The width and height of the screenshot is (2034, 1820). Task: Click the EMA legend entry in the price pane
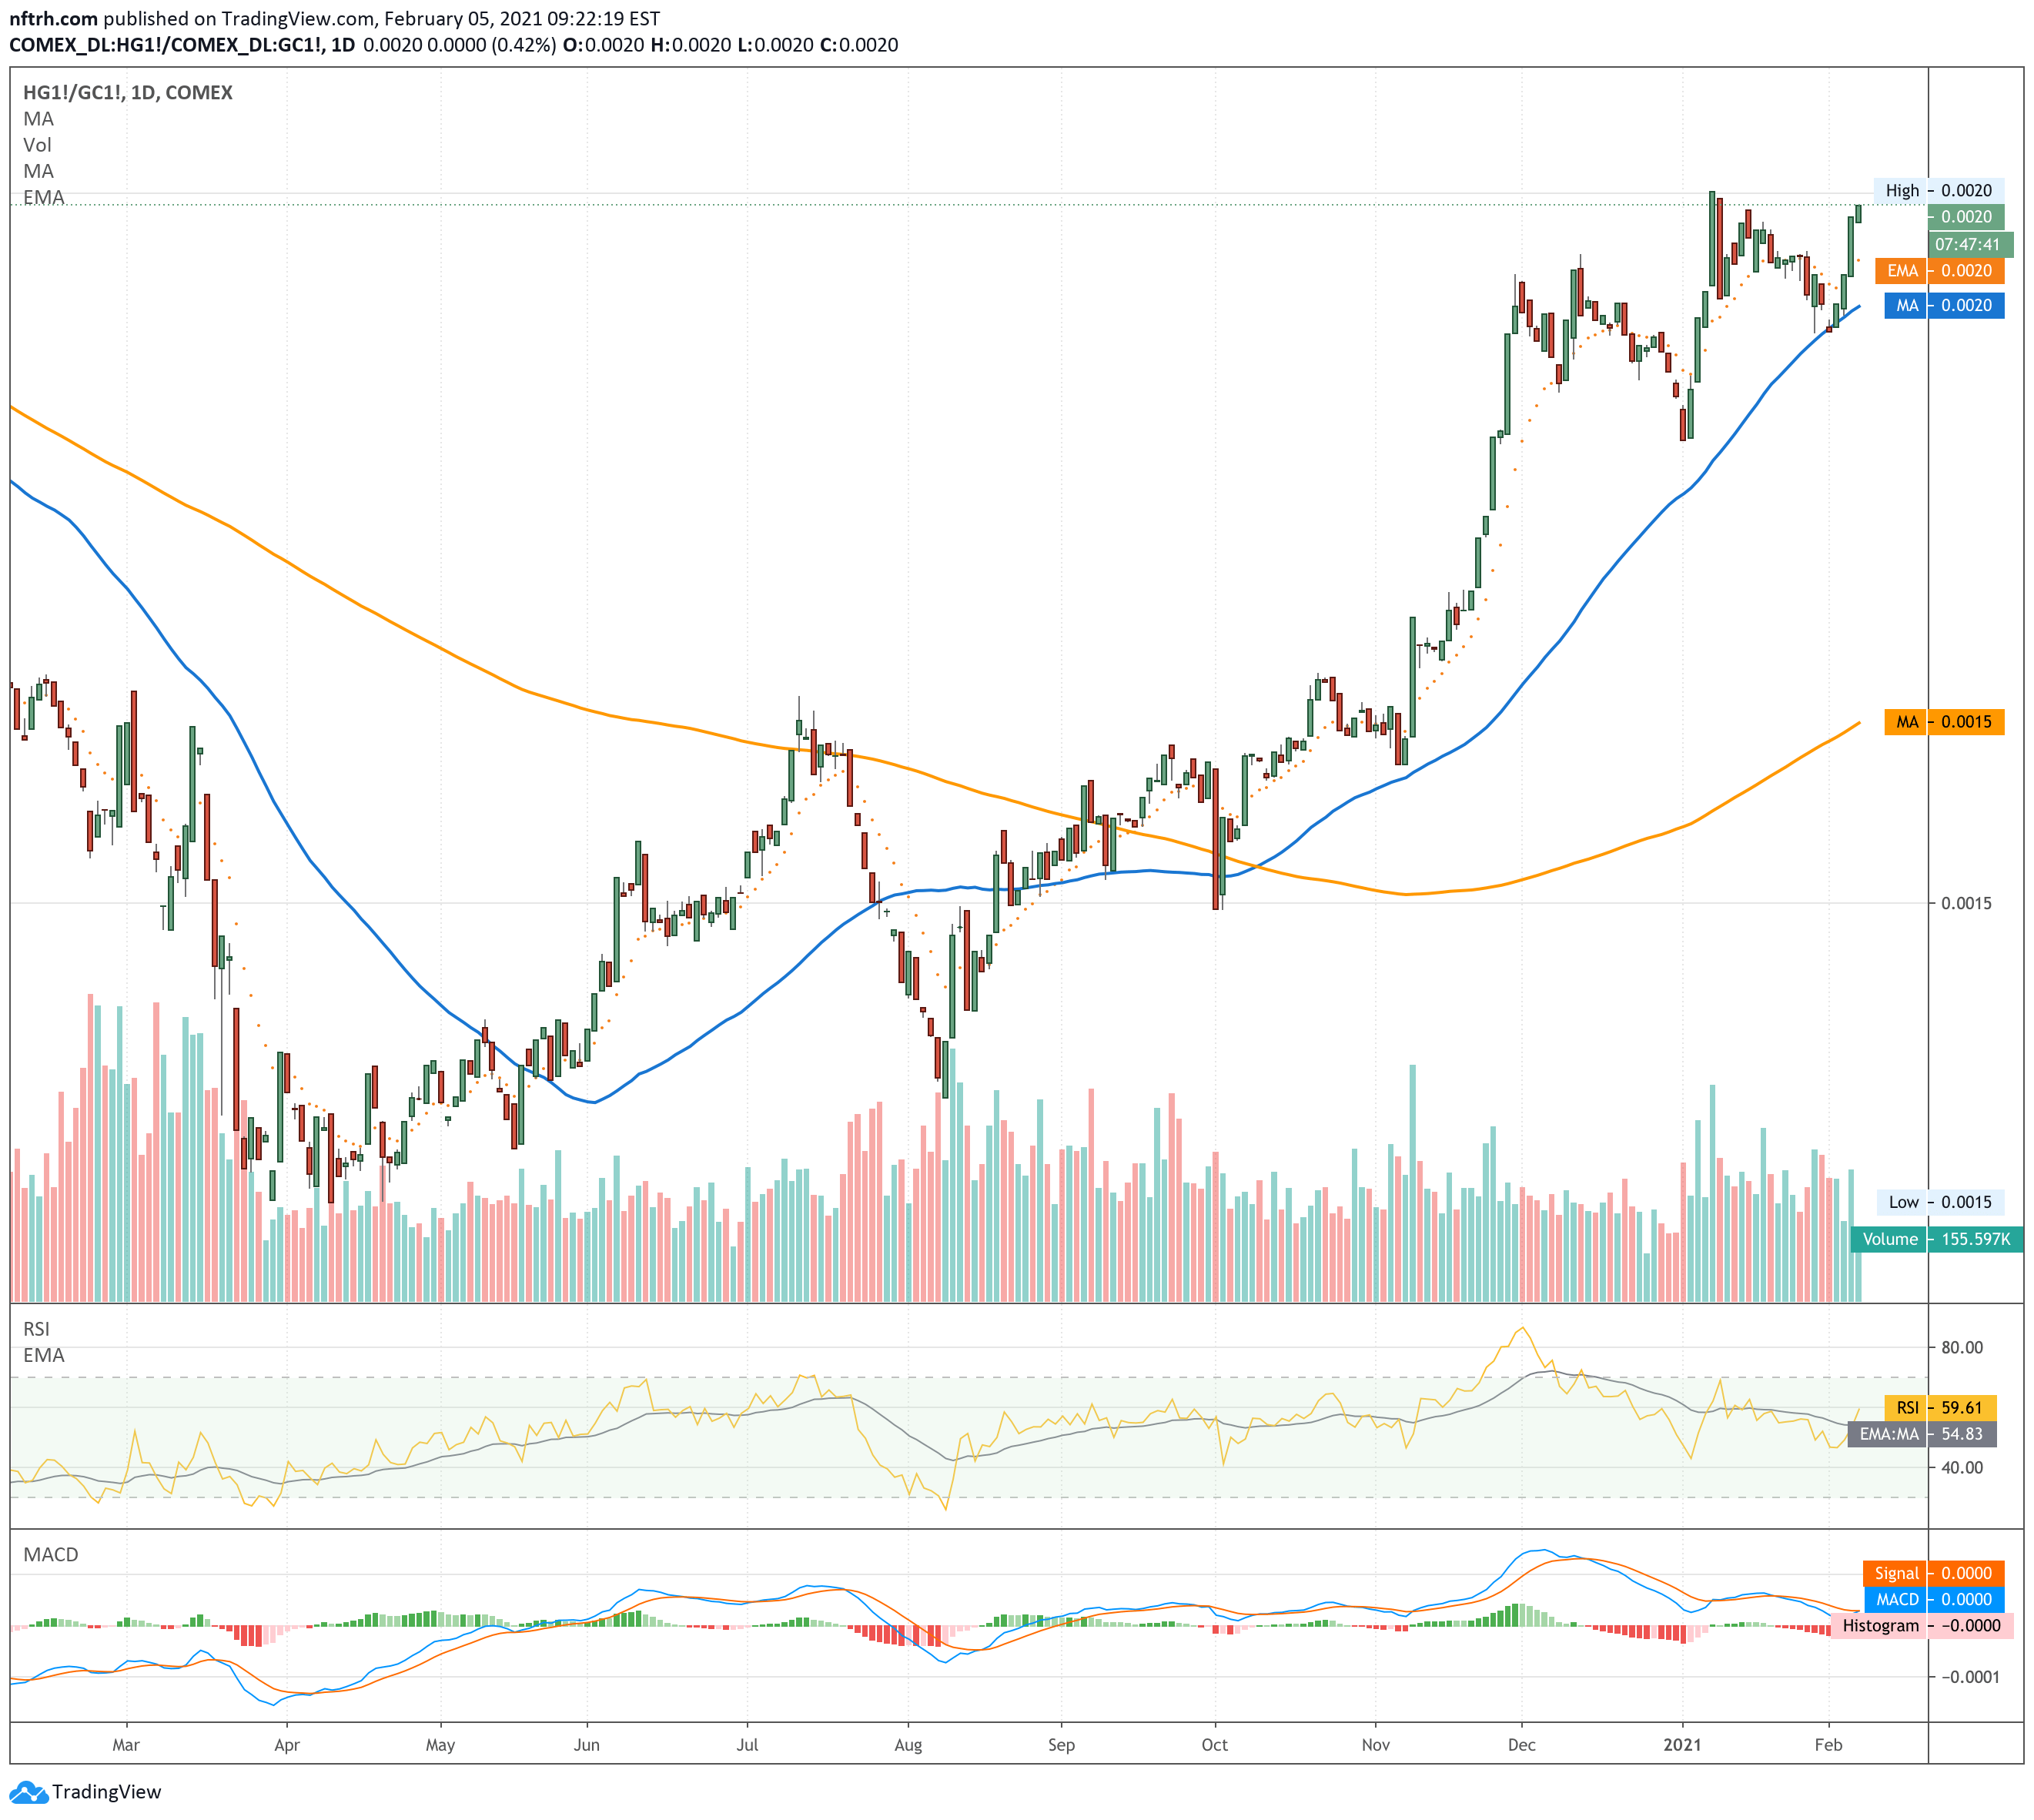pyautogui.click(x=44, y=197)
